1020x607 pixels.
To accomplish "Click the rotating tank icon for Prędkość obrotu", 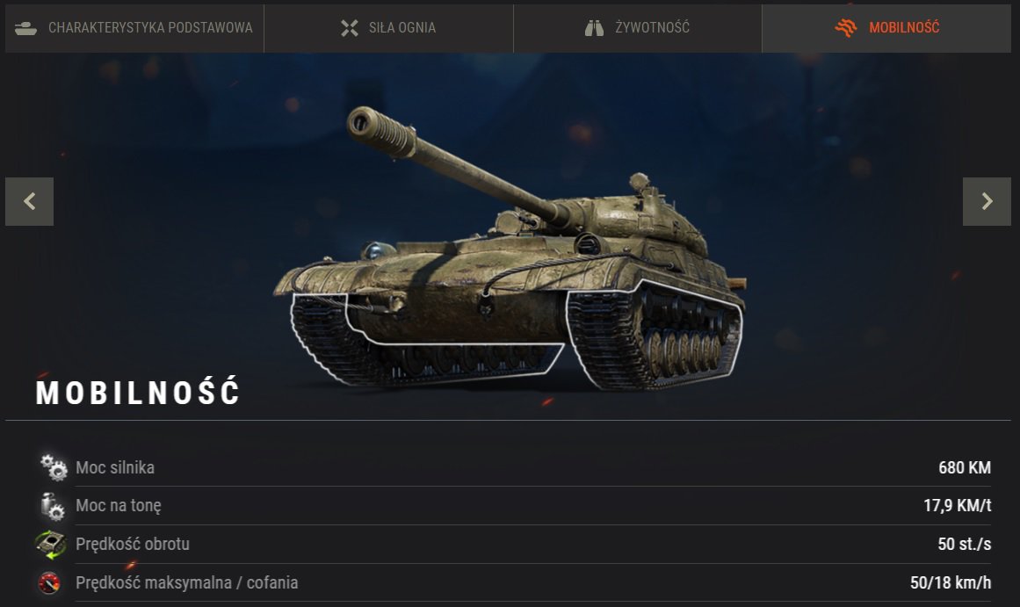I will click(51, 545).
